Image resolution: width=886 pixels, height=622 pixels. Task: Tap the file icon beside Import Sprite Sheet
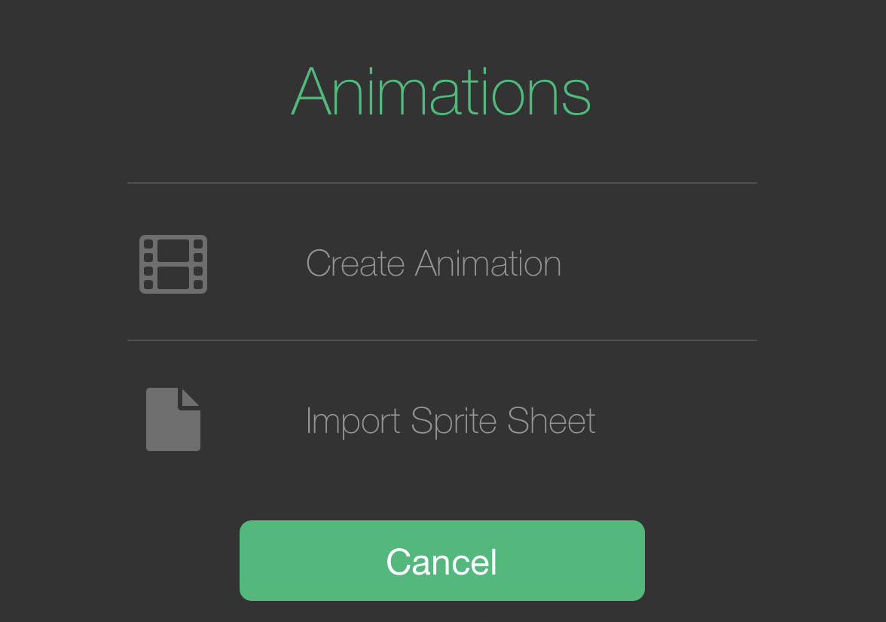(173, 419)
